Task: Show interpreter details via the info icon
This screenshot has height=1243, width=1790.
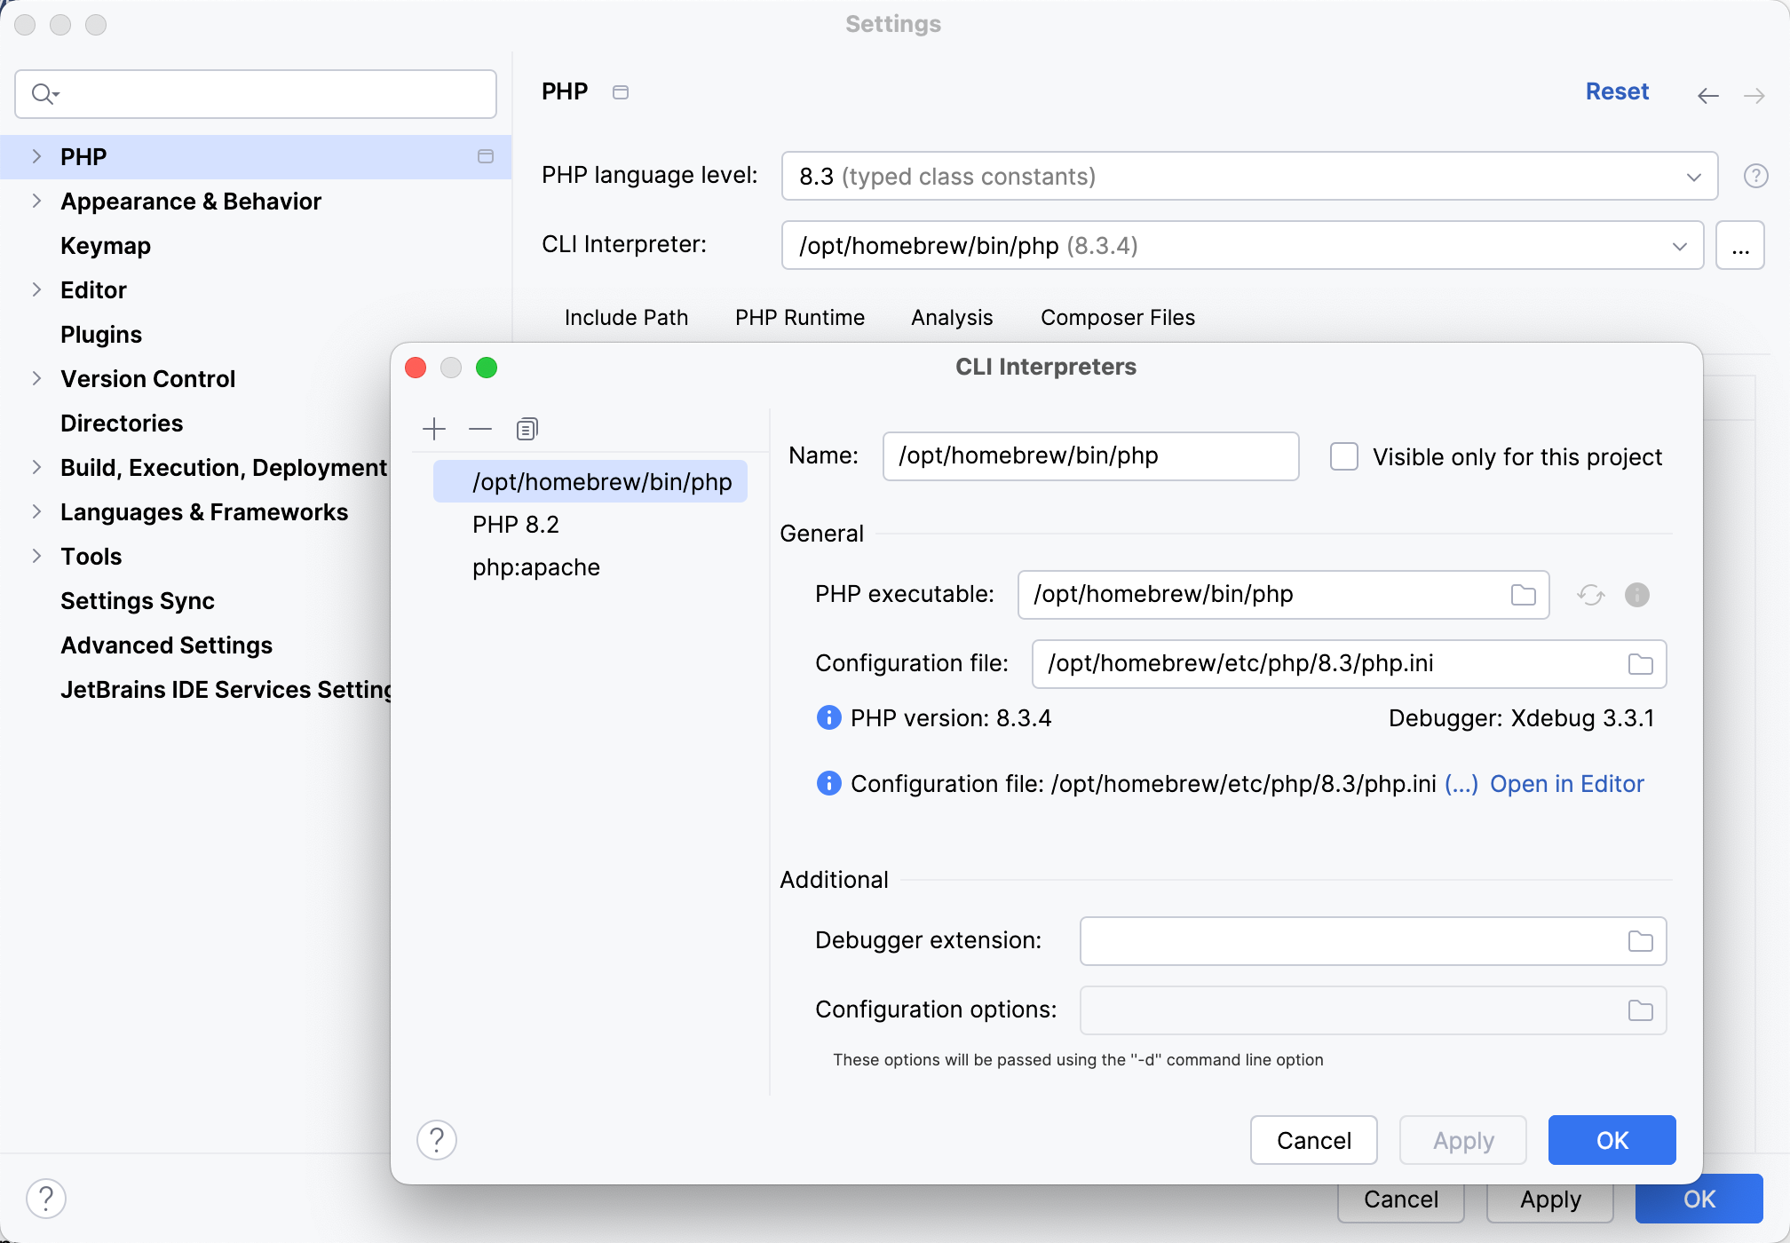Action: (1637, 595)
